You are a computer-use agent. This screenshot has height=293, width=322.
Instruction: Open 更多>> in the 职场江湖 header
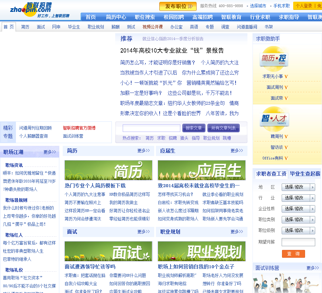50,152
